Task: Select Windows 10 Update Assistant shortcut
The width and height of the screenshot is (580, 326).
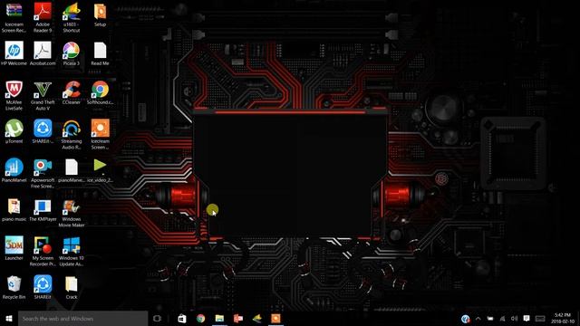Action: pos(72,251)
